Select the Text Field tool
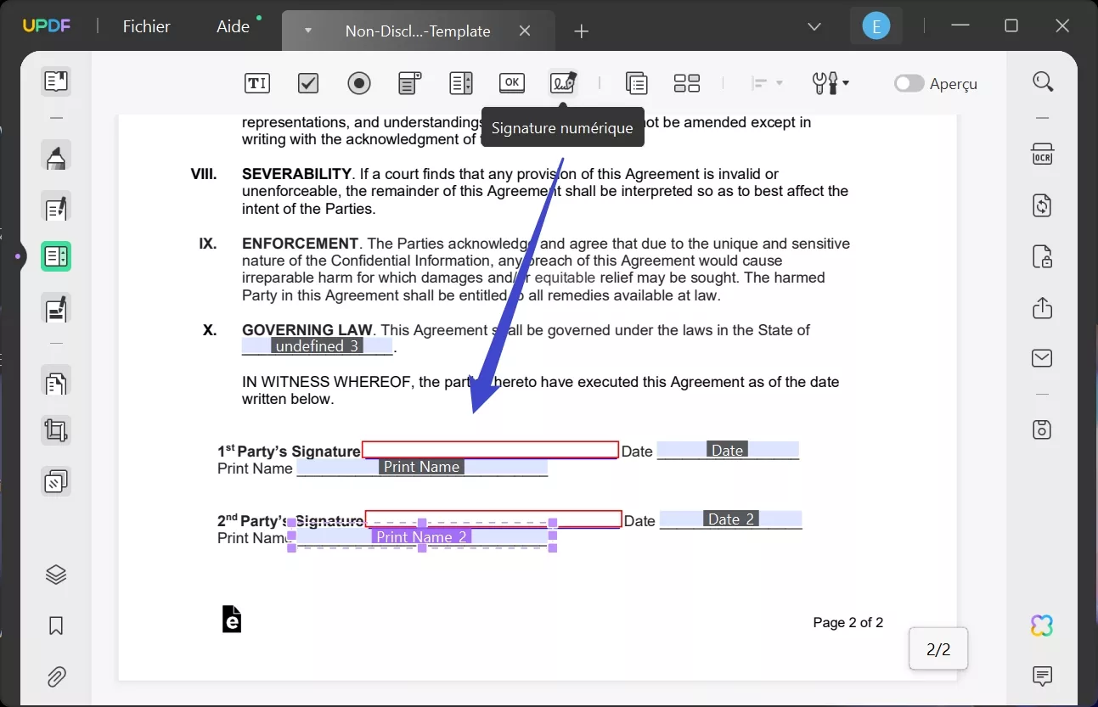 [x=256, y=83]
